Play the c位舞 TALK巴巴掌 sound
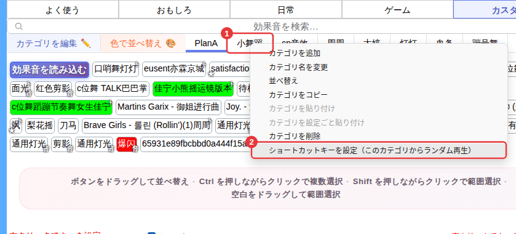The height and width of the screenshot is (234, 516). [x=112, y=89]
